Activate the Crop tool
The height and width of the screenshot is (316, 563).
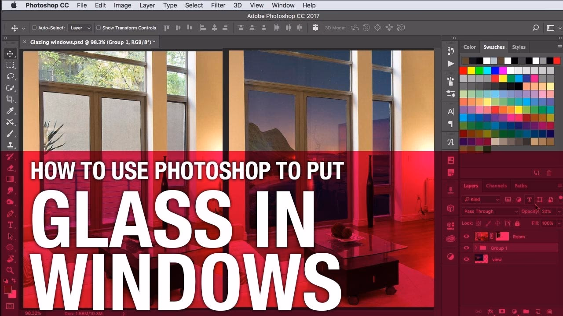(10, 99)
